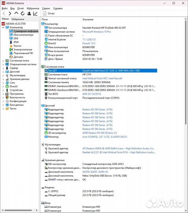The height and width of the screenshot is (213, 188).
Task: Click the Системная плата tree icon
Action: [7, 61]
